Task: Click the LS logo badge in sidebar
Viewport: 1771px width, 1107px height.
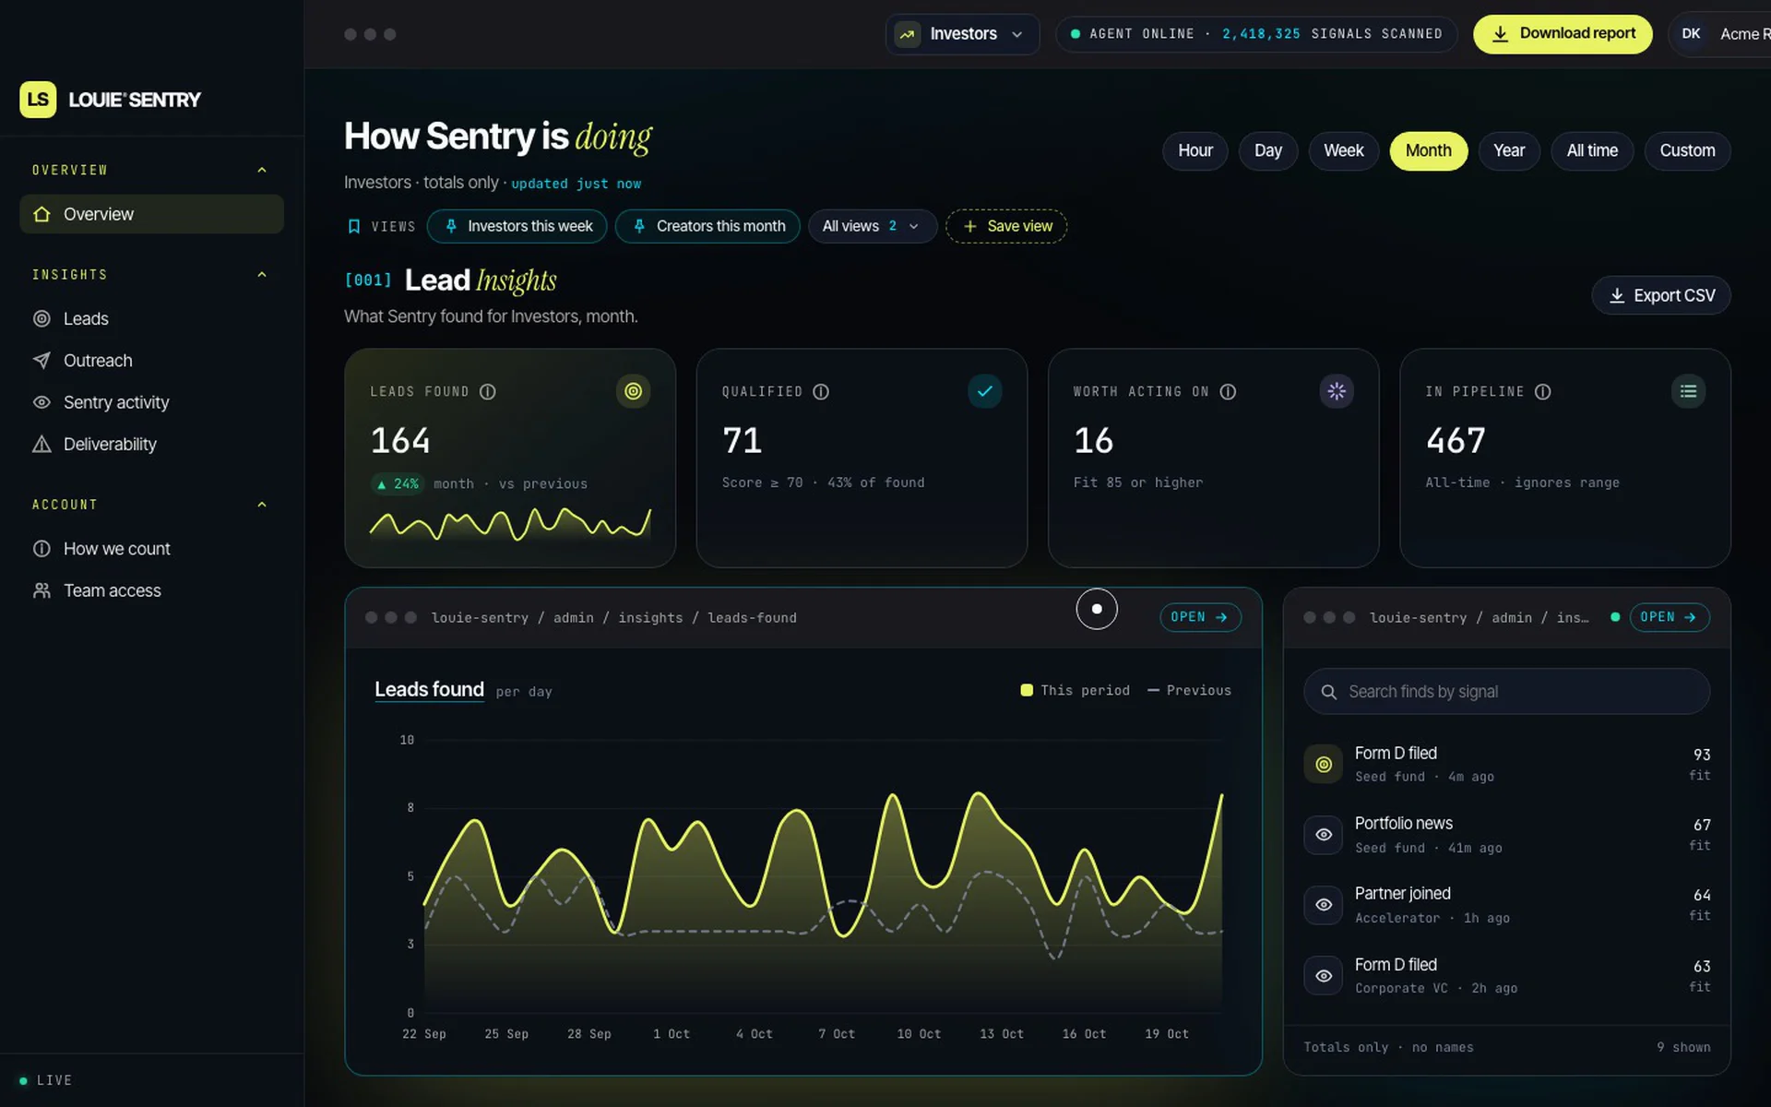Action: click(38, 100)
